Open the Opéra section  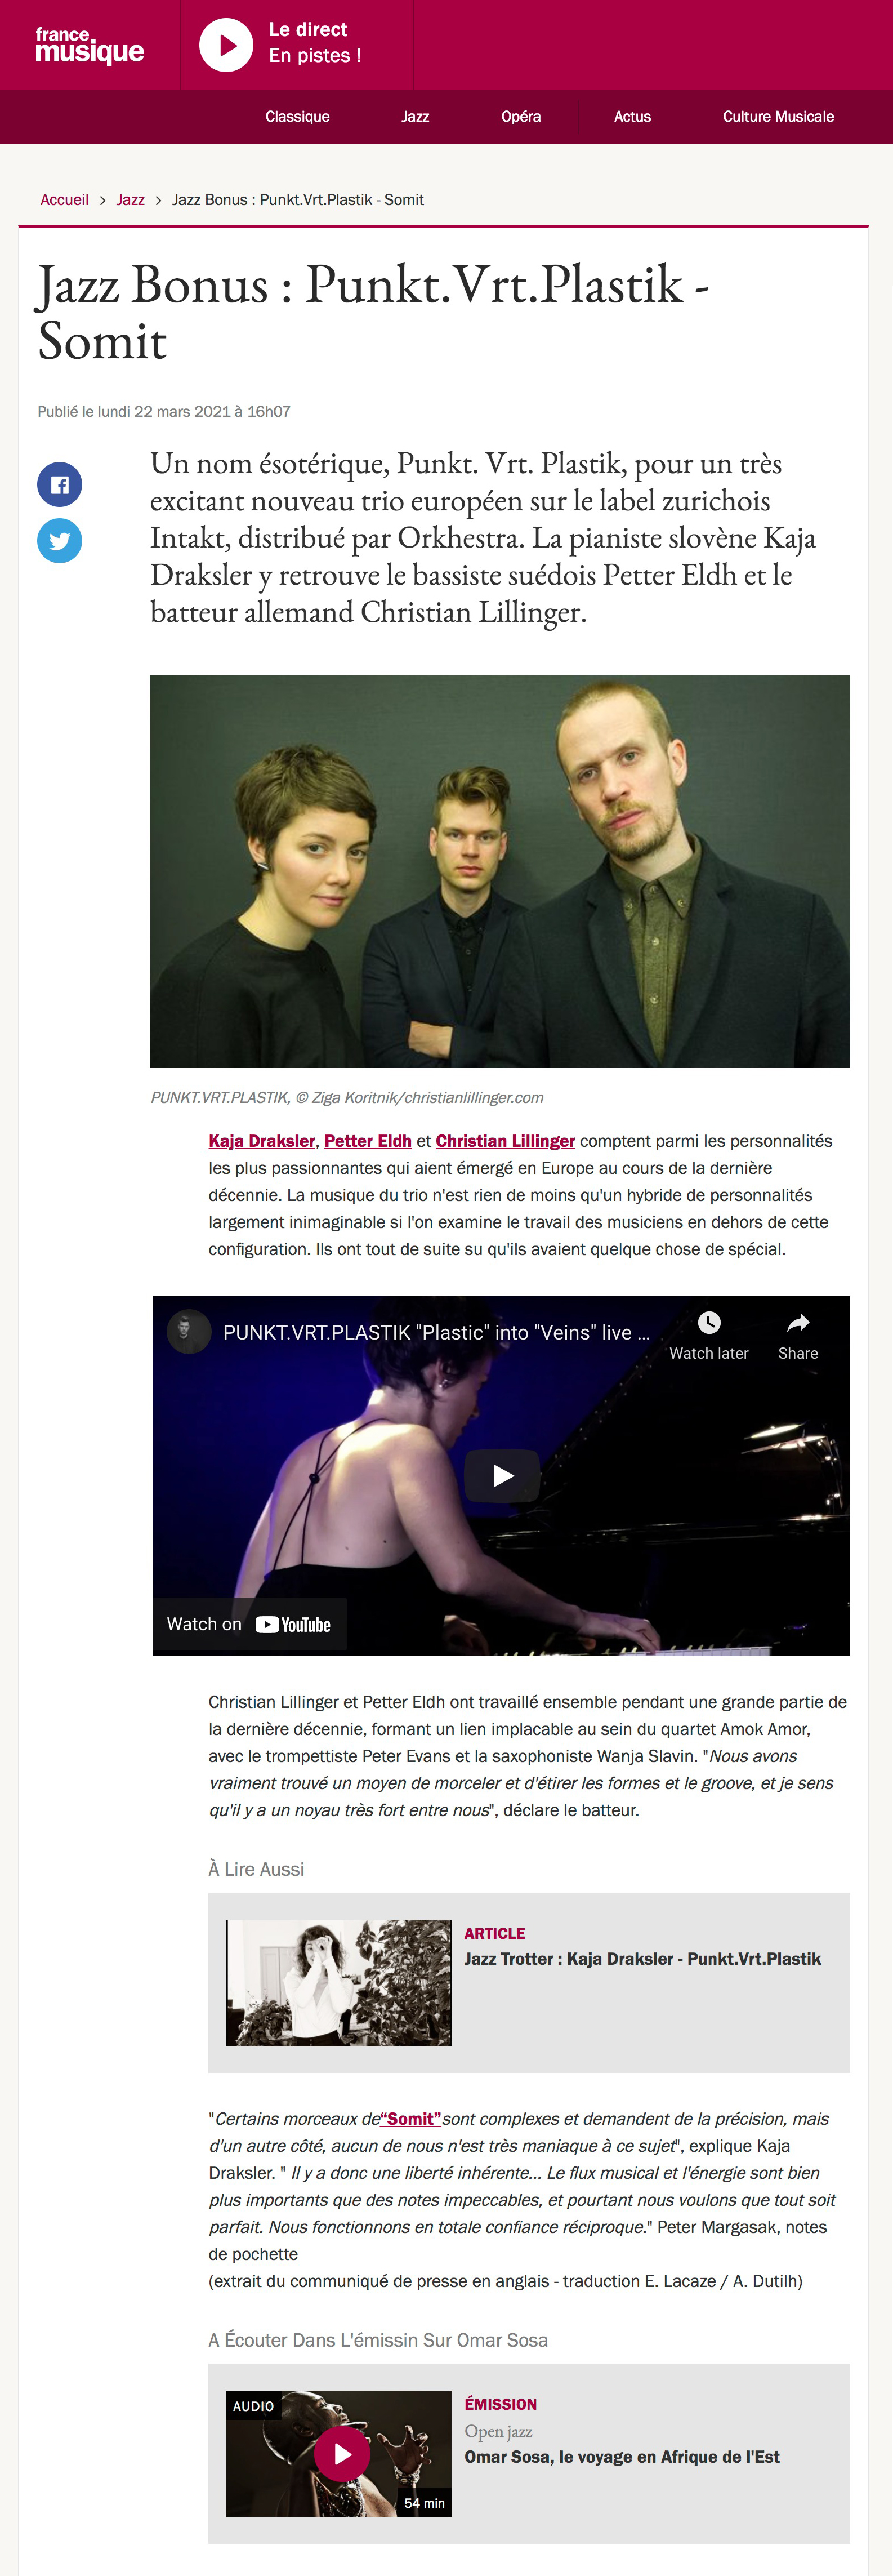521,117
